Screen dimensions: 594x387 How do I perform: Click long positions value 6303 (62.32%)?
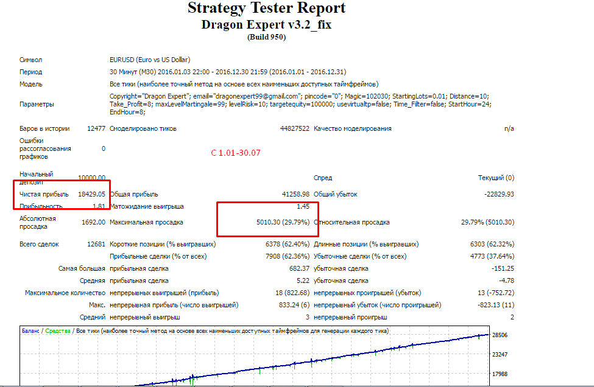492,244
